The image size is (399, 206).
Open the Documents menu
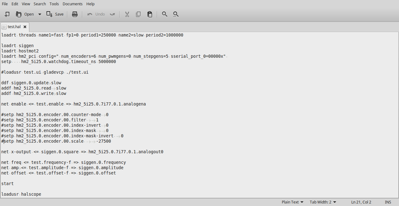pos(73,4)
